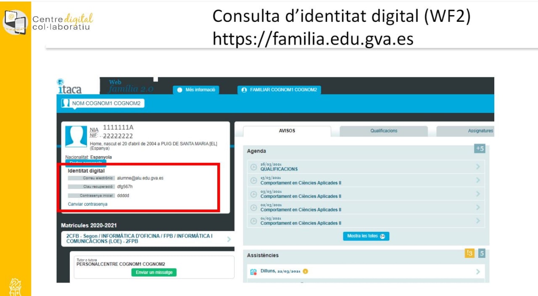Click the calendar icon beside Dilluns 22/03/2021
The height and width of the screenshot is (296, 538).
(253, 272)
